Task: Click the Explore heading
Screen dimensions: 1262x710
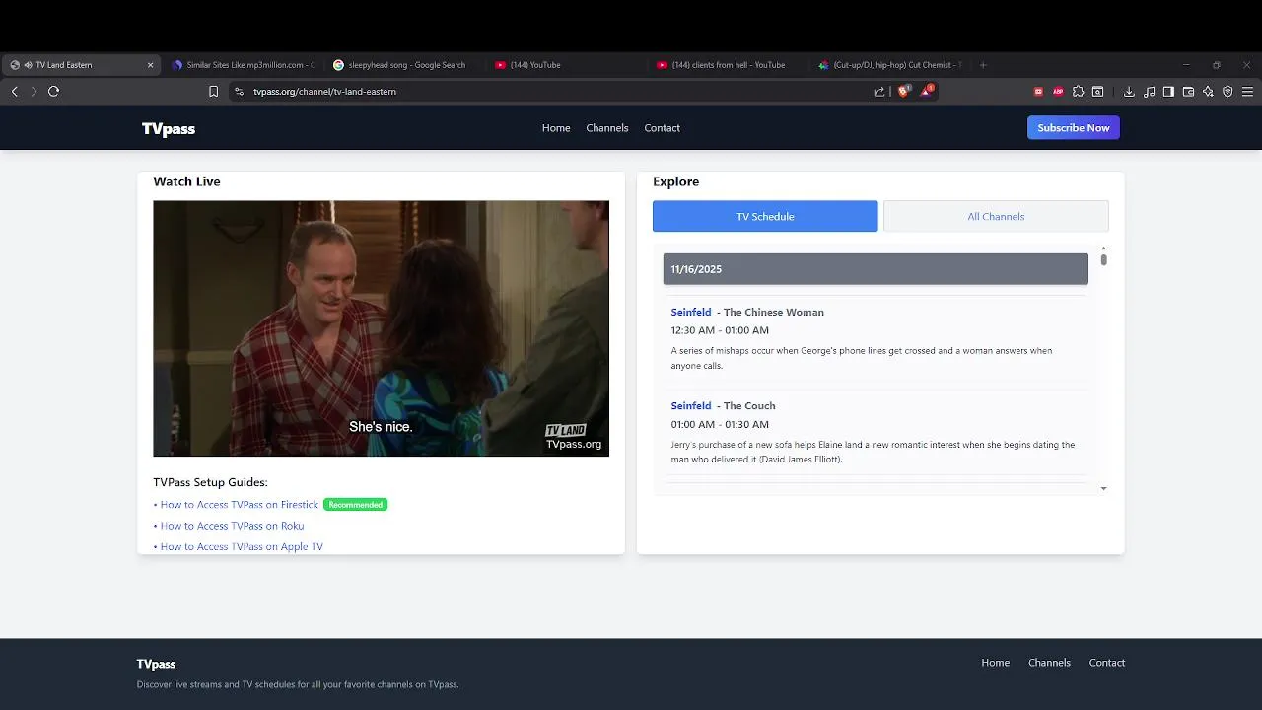Action: coord(675,181)
